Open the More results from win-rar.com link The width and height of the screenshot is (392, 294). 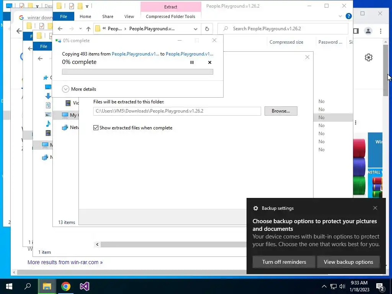pyautogui.click(x=65, y=262)
